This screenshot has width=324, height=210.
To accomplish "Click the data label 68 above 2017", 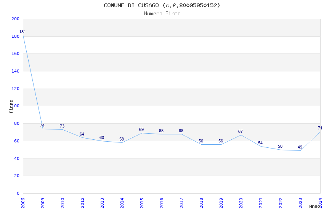I will tap(181, 131).
